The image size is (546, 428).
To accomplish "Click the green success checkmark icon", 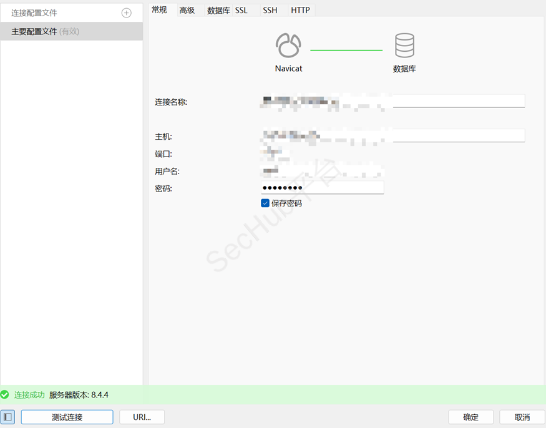I will (5, 395).
